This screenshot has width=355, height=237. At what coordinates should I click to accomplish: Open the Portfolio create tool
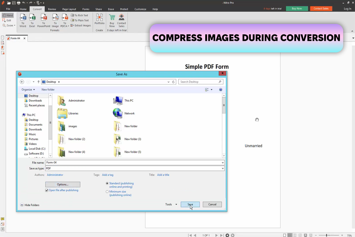click(x=99, y=19)
